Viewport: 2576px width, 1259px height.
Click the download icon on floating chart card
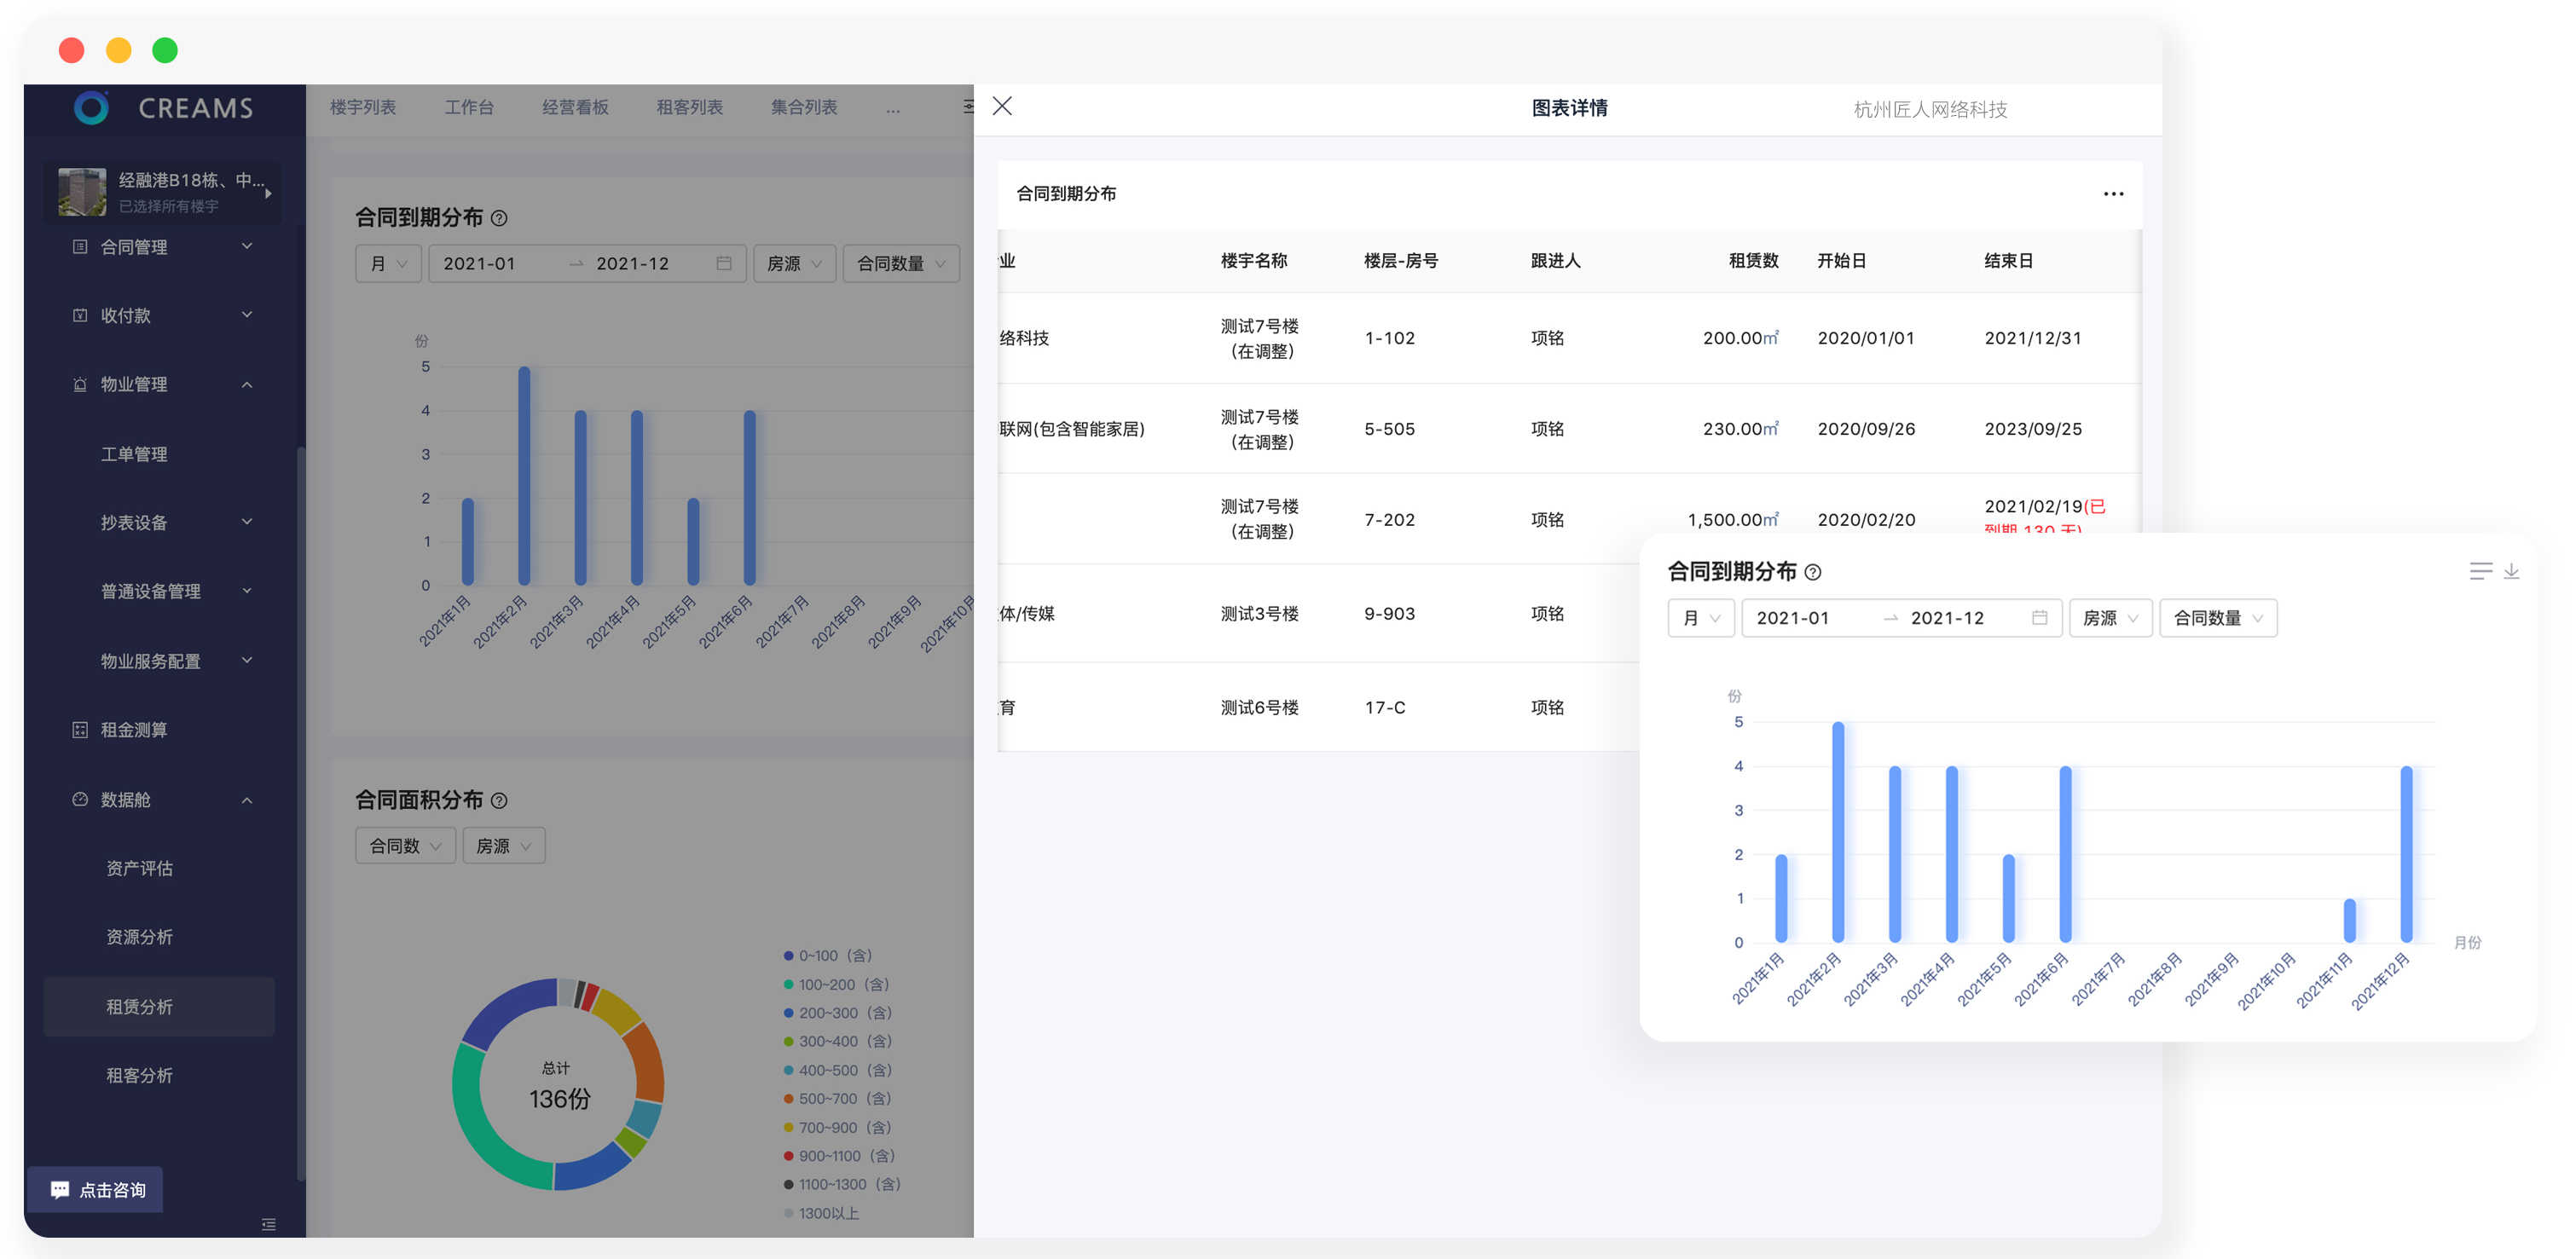click(2511, 571)
